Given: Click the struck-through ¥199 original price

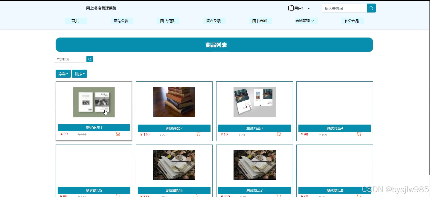Looking at the screenshot, I should (x=323, y=135).
